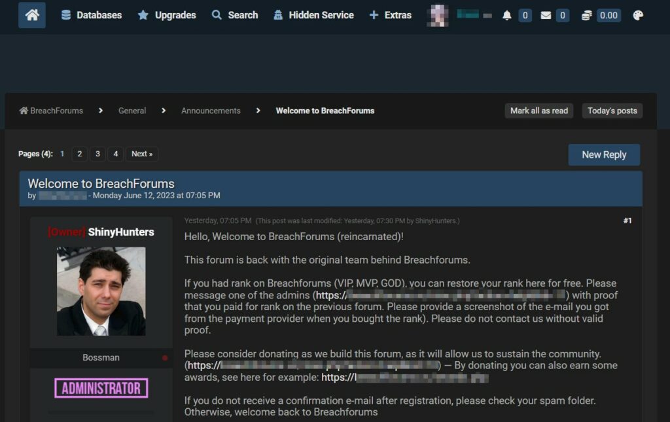Click the New Reply button

(604, 155)
